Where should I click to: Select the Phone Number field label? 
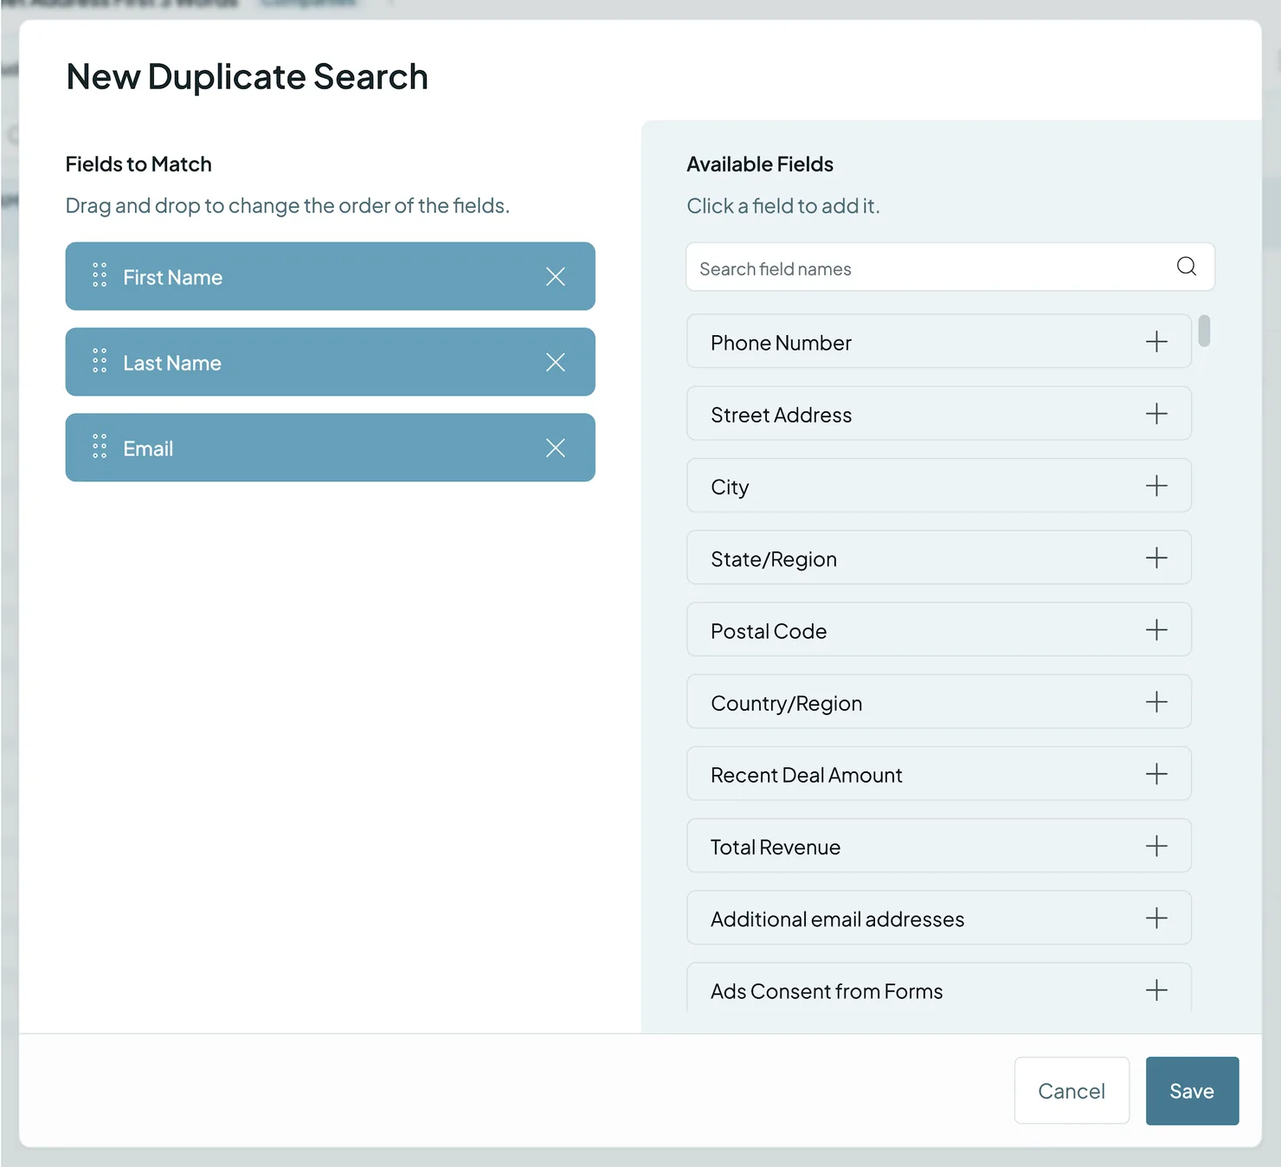pyautogui.click(x=781, y=343)
